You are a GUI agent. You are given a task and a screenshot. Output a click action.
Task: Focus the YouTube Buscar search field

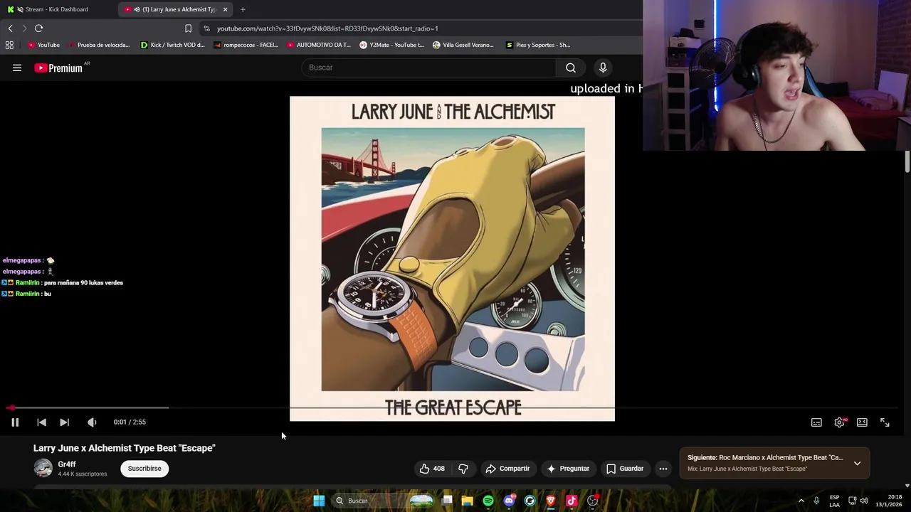click(429, 68)
